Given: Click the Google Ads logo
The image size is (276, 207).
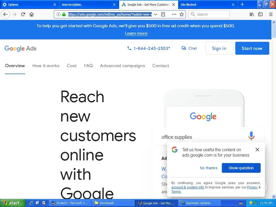Looking at the screenshot, I should click(20, 48).
